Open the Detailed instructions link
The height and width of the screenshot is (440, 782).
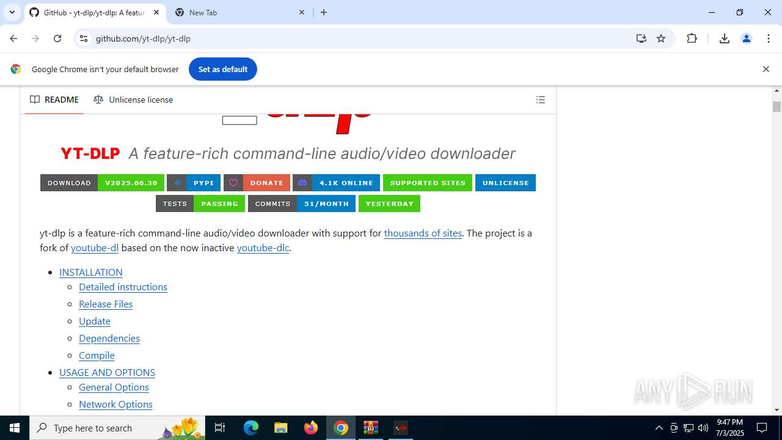tap(123, 287)
